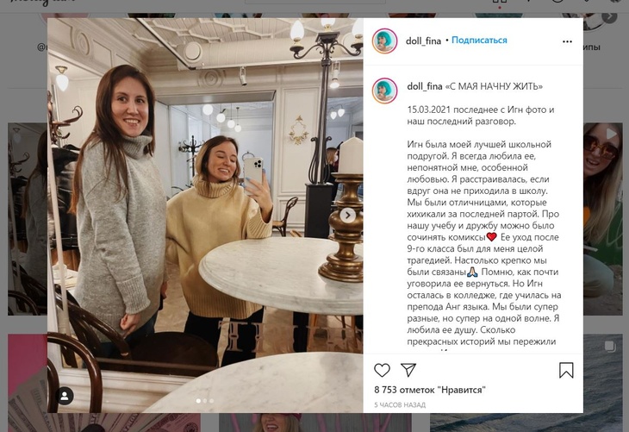Open the money bills post thumbnail
The height and width of the screenshot is (432, 629).
pyautogui.click(x=28, y=383)
